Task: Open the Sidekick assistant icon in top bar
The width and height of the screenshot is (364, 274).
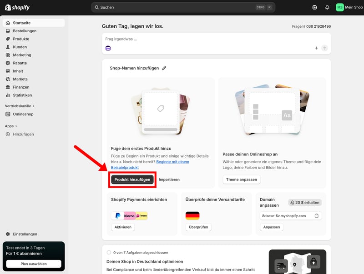Action: [314, 7]
